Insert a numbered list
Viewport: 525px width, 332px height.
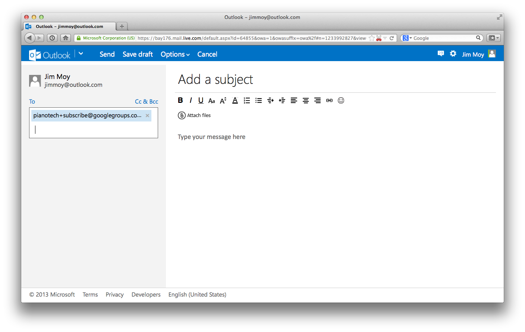(247, 101)
